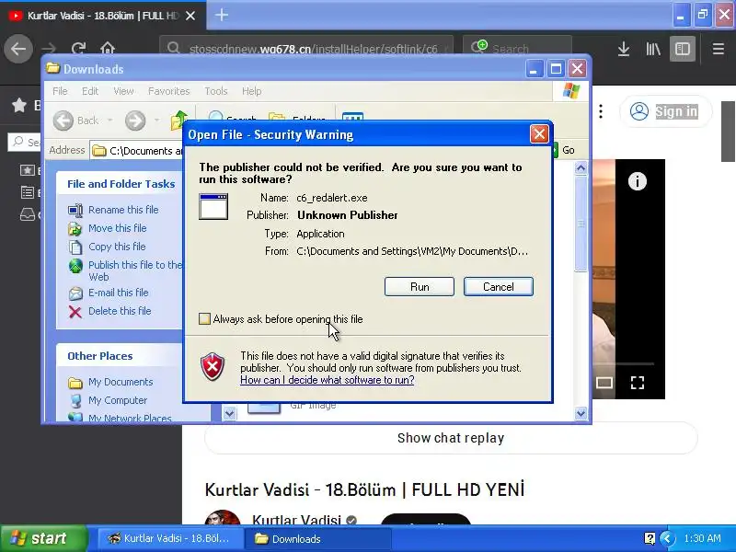
Task: Click the red X delete file icon
Action: 75,312
